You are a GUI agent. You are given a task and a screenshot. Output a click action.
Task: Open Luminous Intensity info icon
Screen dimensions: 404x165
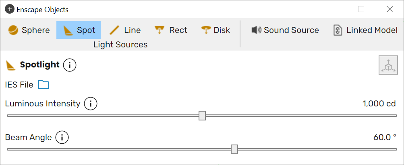coord(91,104)
